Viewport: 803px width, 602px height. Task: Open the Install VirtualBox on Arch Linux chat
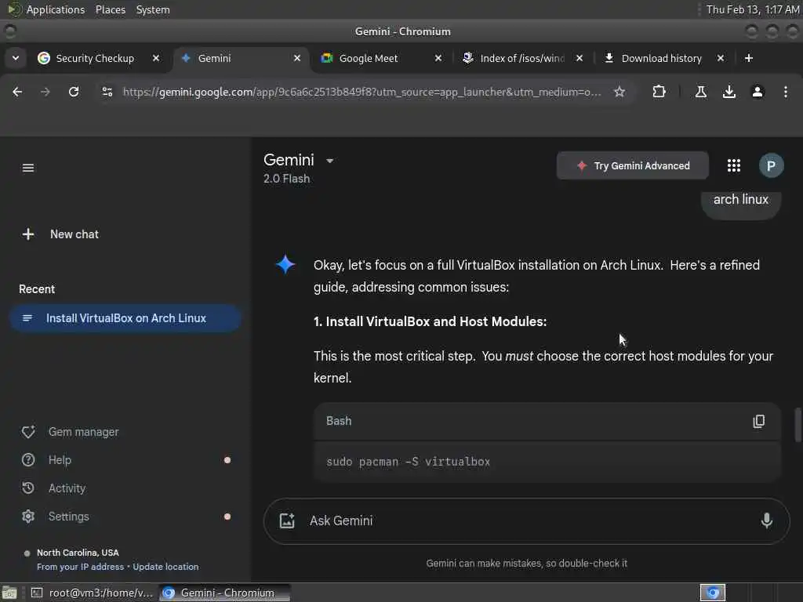(125, 318)
